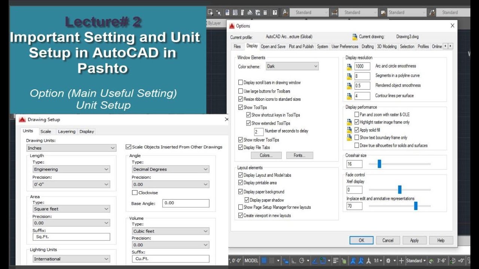Open the Color scheme Dark dropdown
479x269 pixels.
(292, 66)
